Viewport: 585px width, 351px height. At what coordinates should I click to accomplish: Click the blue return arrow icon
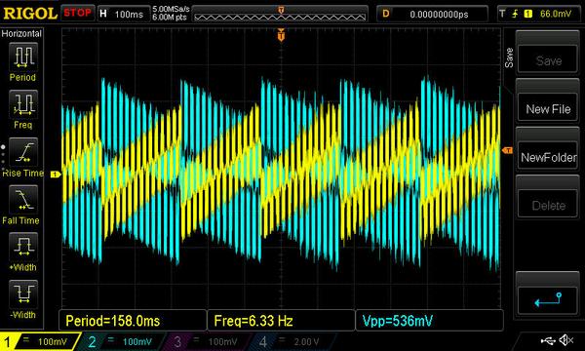[x=548, y=299]
